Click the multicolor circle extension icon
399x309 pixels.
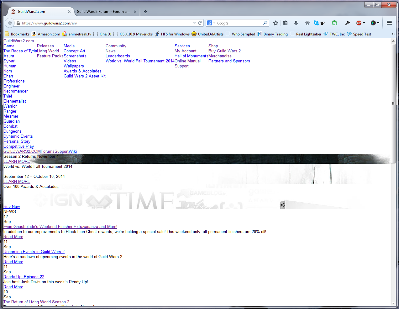373,23
